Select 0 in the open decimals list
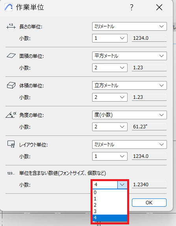This screenshot has width=176, height=226. coord(110,193)
